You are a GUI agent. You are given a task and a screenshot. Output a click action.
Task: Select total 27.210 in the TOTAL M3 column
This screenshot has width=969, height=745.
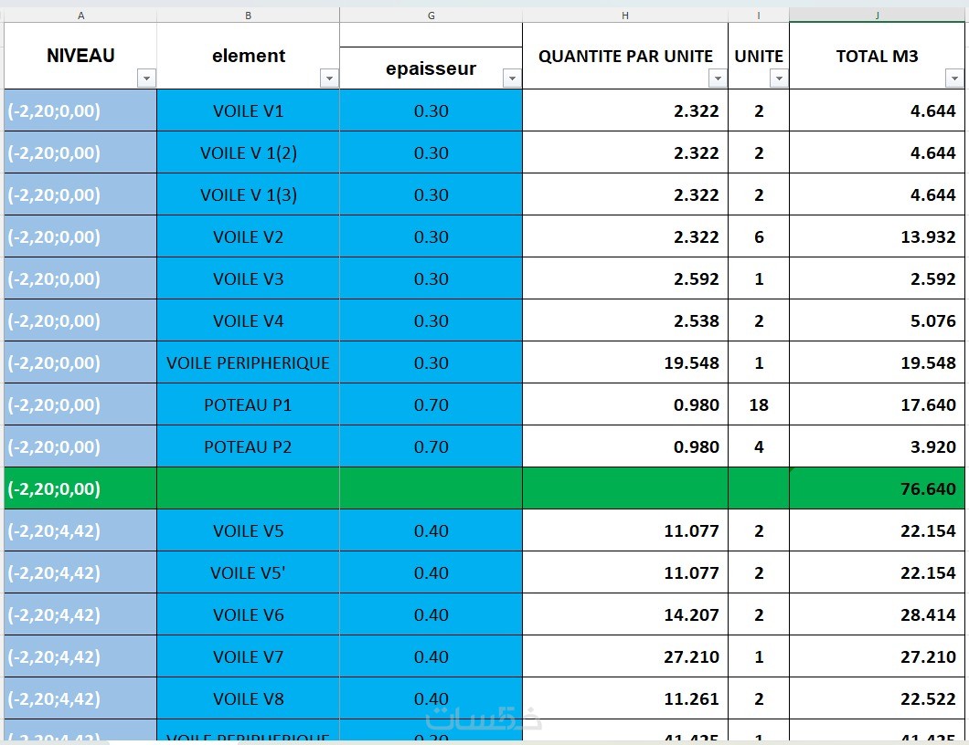(x=877, y=656)
